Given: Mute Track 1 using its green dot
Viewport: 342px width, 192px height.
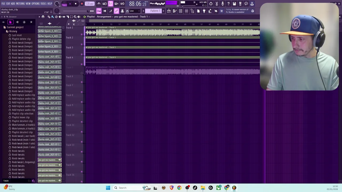Looking at the screenshot, I should (82, 34).
